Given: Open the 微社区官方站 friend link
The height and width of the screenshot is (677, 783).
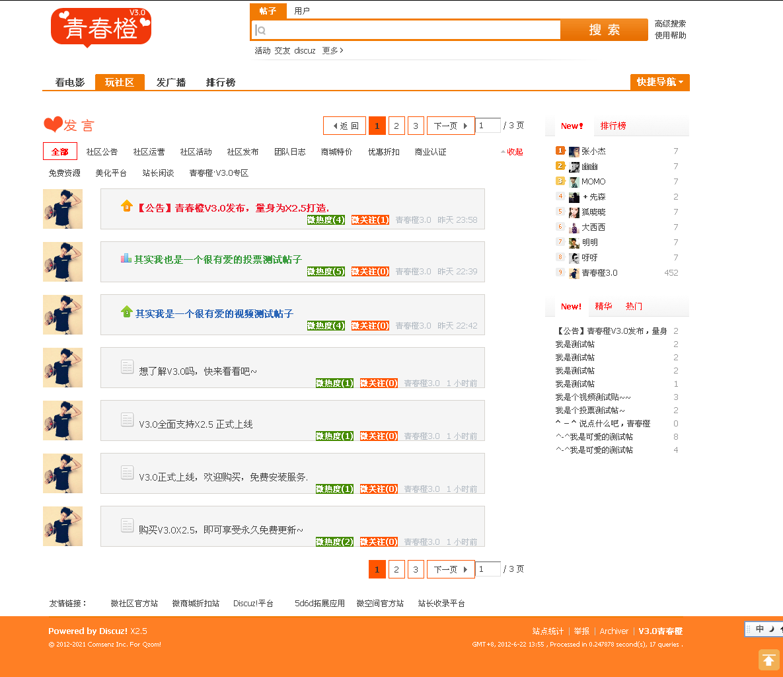Looking at the screenshot, I should click(x=134, y=604).
